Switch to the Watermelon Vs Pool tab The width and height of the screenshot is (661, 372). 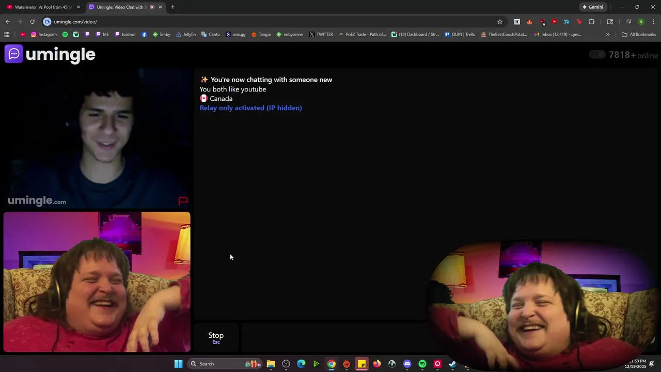click(x=43, y=7)
